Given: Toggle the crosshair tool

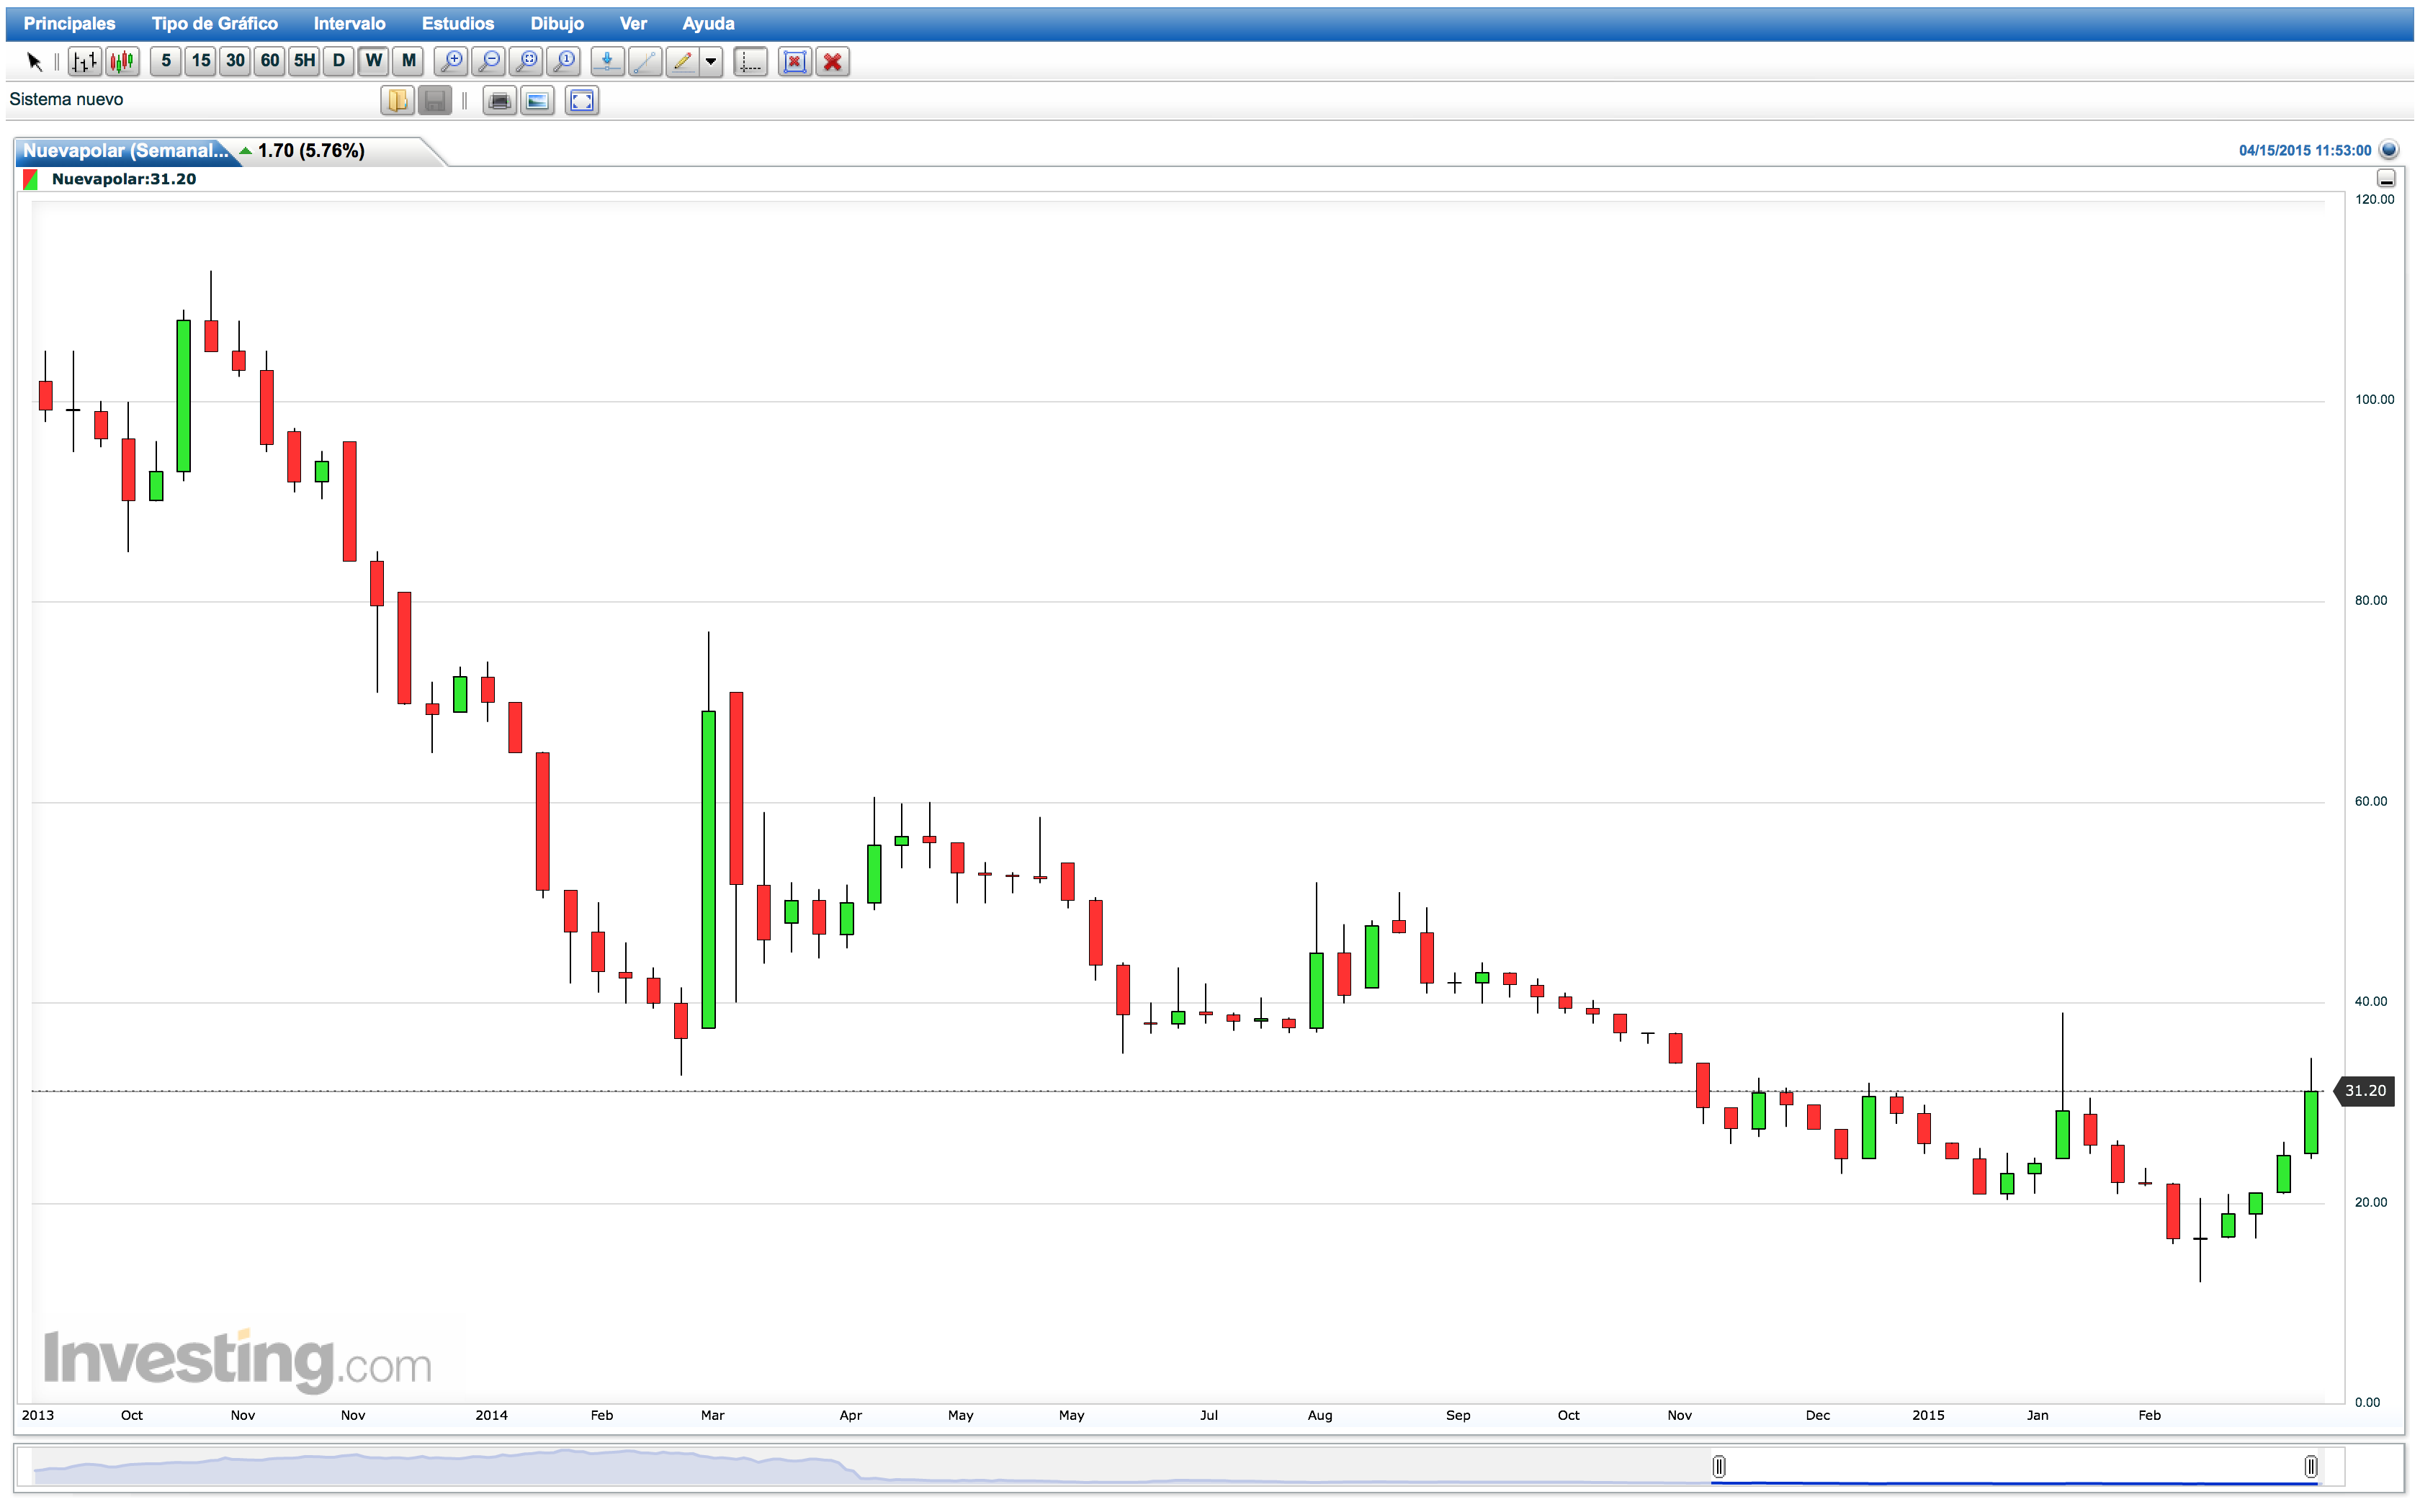Looking at the screenshot, I should [x=751, y=62].
